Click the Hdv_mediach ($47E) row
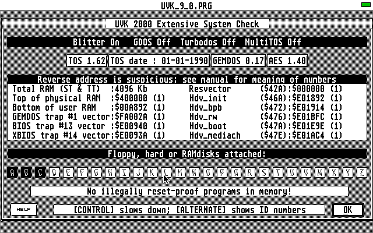This screenshot has width=373, height=233. click(266, 135)
